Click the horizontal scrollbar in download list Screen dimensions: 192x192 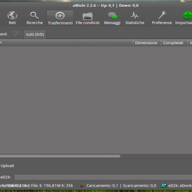click(60, 156)
